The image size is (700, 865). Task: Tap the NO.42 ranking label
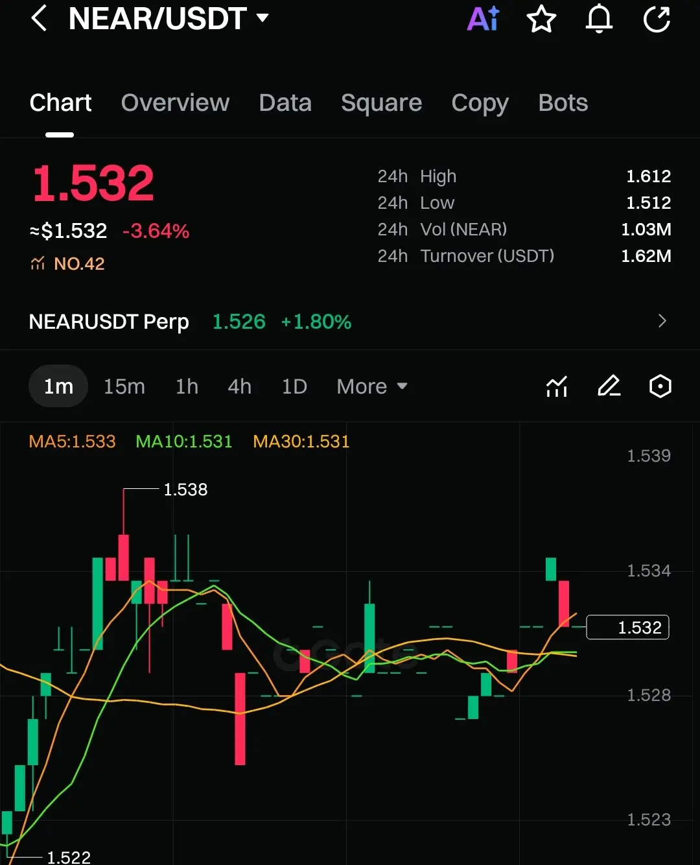[79, 263]
